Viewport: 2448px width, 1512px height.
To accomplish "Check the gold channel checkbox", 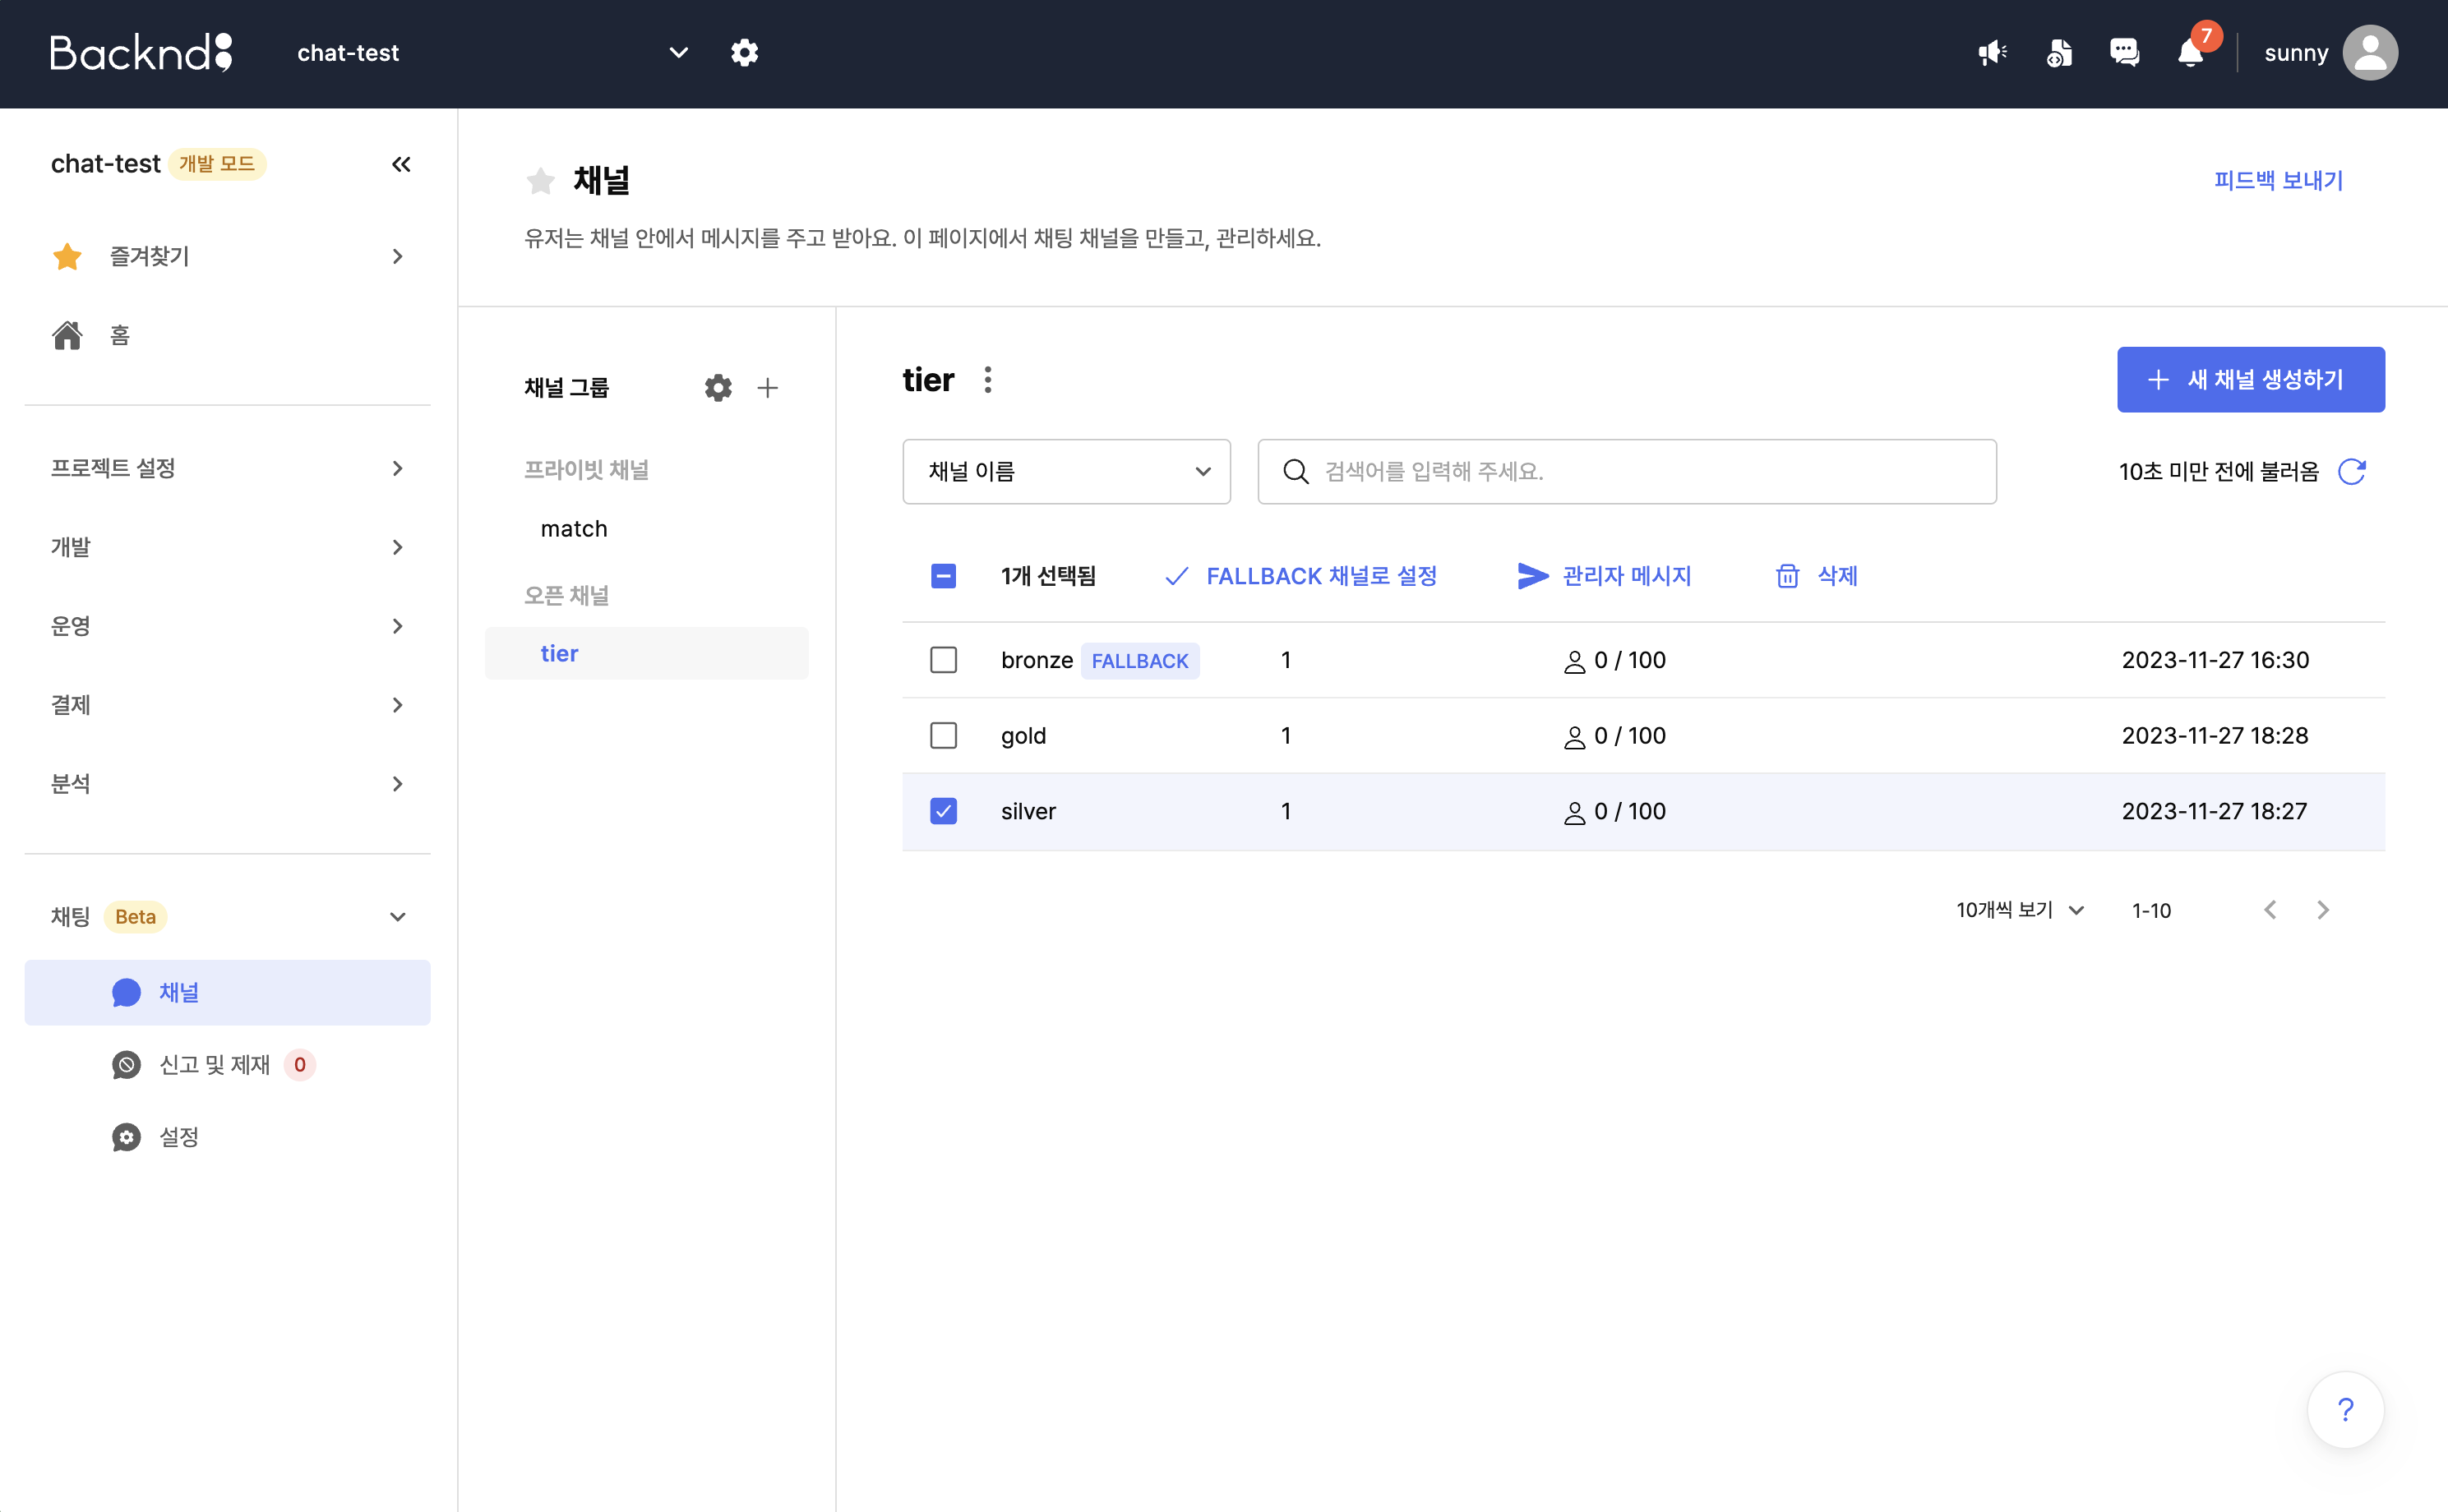I will click(944, 736).
